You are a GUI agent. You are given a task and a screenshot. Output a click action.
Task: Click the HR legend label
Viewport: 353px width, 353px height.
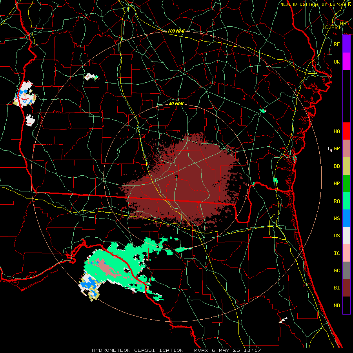337,184
